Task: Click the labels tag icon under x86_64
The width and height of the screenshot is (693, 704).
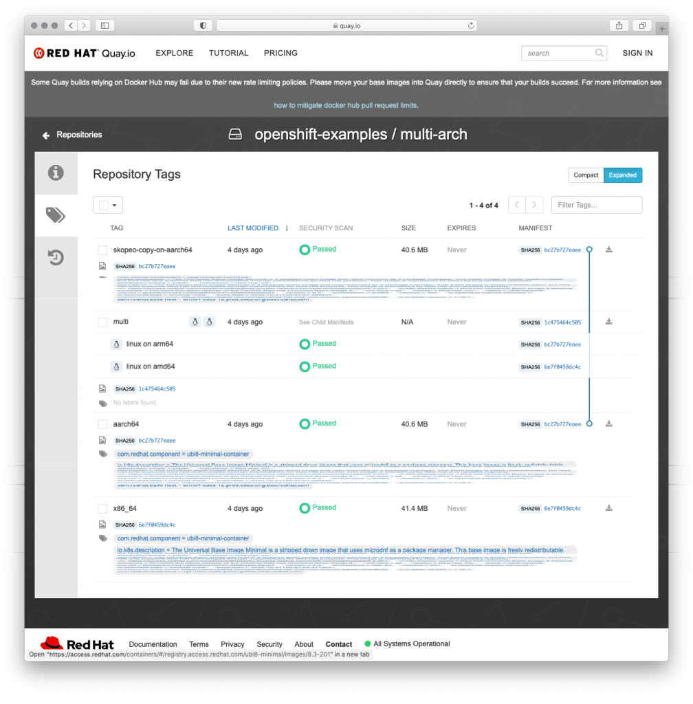Action: [103, 538]
